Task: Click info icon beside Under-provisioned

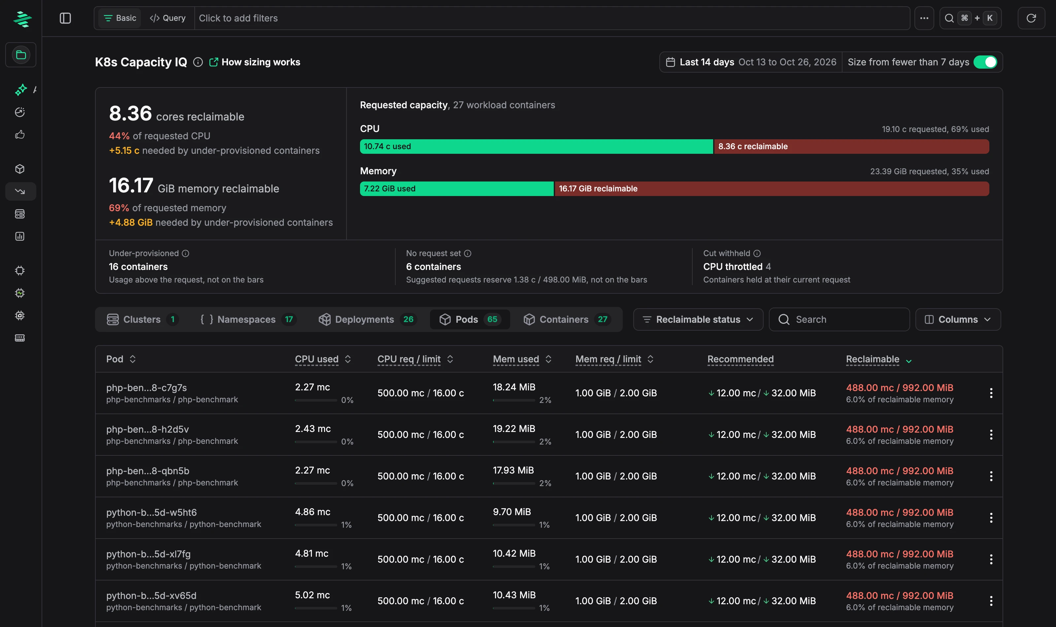Action: pos(185,253)
